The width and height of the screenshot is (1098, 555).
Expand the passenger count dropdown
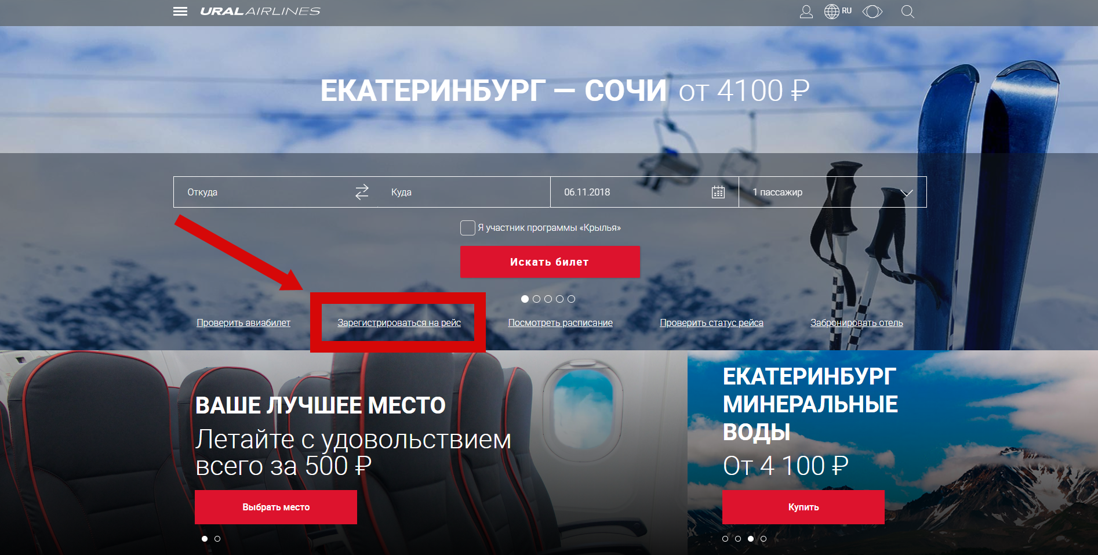(x=832, y=192)
